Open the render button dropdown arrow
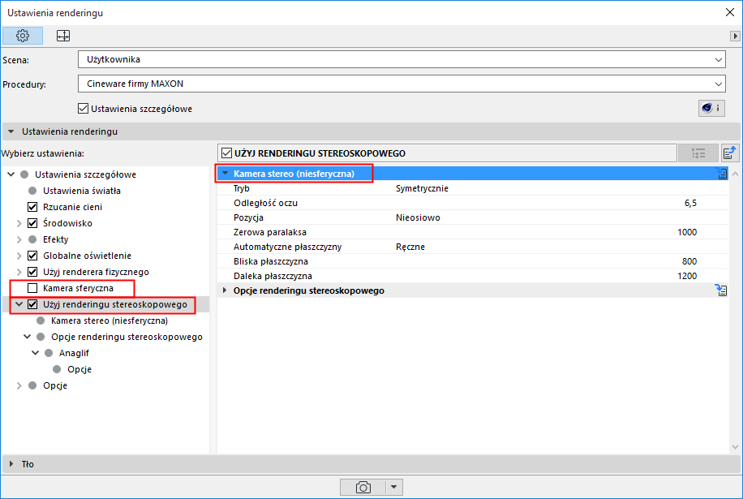Viewport: 743px width, 499px height. tap(393, 487)
